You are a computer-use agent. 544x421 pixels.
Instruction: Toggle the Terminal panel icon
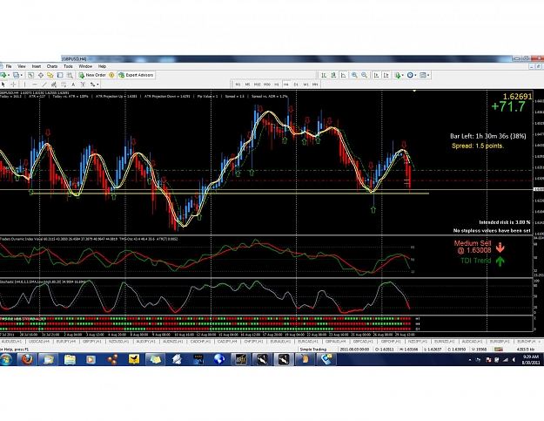coord(60,75)
